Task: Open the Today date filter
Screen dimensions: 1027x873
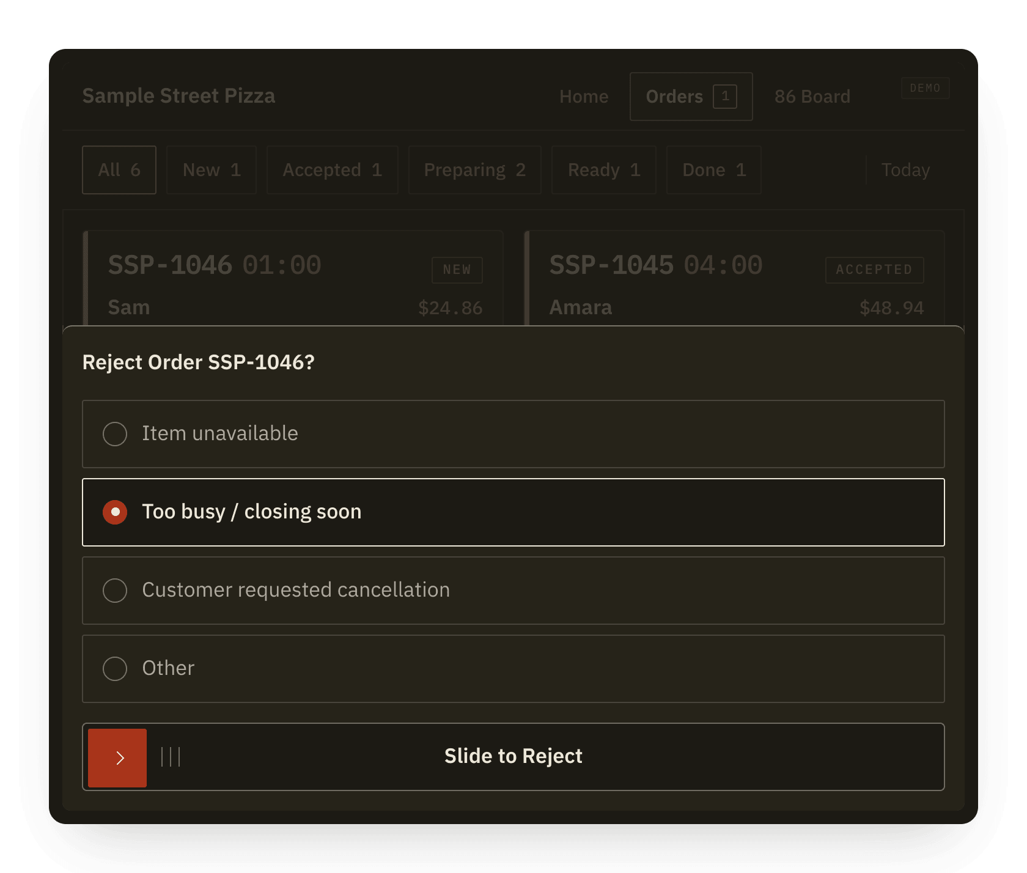Action: (905, 170)
